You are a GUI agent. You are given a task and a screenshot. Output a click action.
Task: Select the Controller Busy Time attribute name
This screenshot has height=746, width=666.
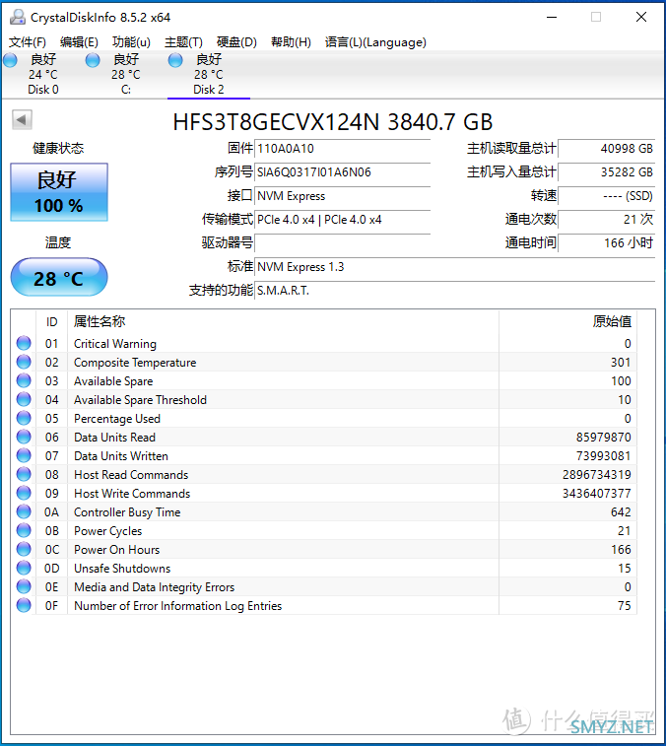tap(127, 512)
